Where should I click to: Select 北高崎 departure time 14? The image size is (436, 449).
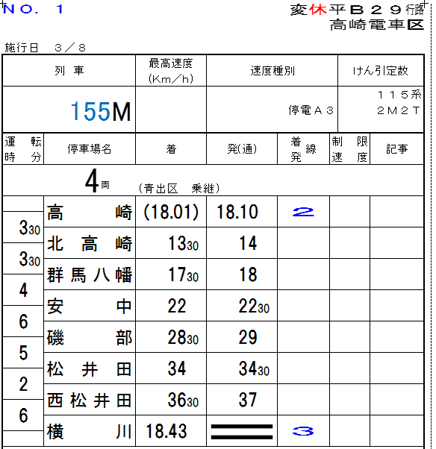(248, 243)
